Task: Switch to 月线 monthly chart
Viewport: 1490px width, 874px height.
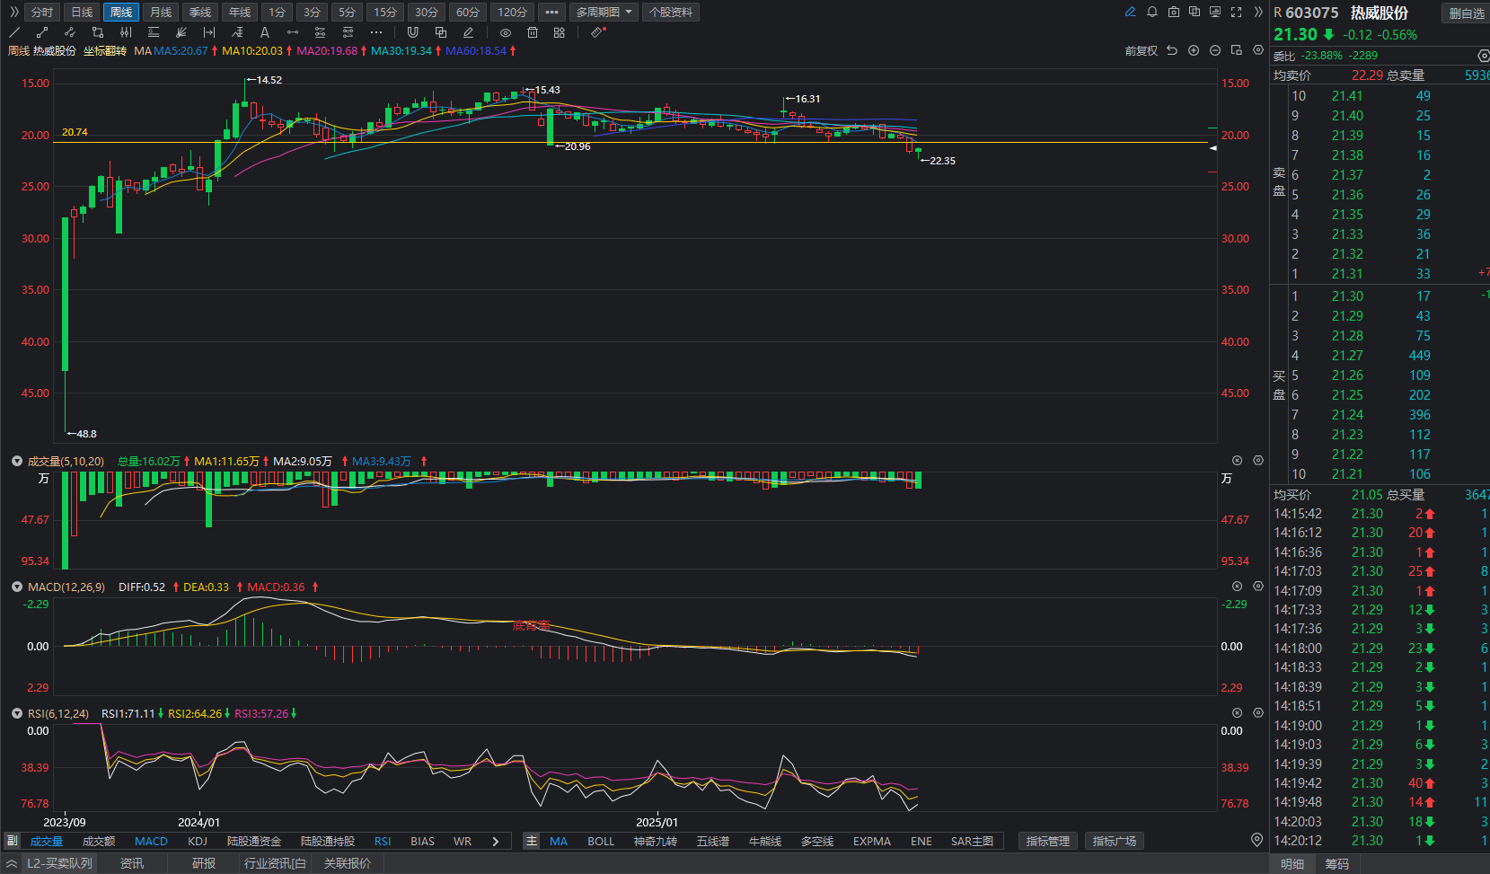Action: click(161, 12)
